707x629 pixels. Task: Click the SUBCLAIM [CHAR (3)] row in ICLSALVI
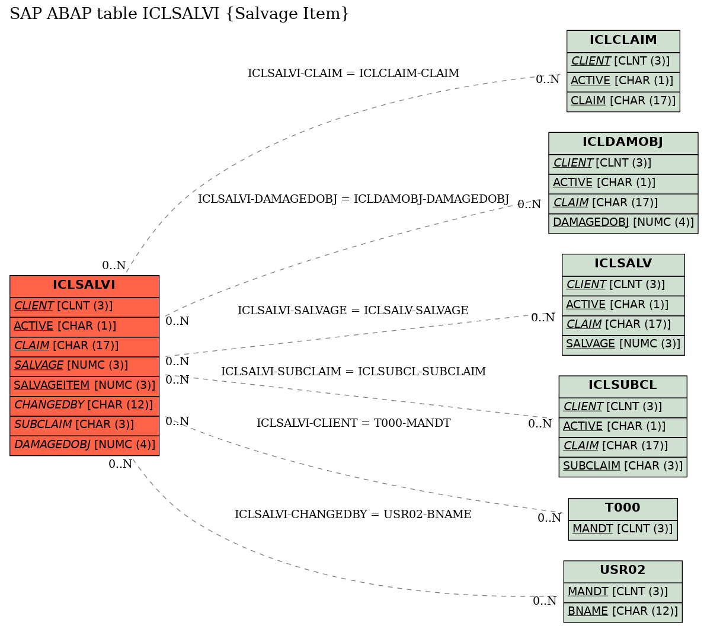(84, 426)
